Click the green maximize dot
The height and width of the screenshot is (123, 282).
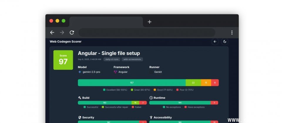click(63, 21)
